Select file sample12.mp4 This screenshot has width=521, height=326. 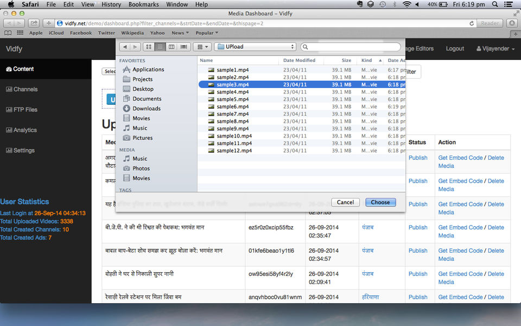coord(302,151)
